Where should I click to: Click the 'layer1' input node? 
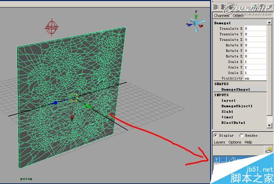pos(228,100)
